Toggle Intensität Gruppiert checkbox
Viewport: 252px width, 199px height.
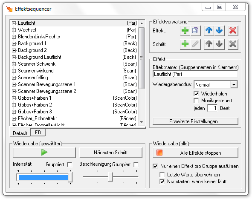click(x=70, y=164)
